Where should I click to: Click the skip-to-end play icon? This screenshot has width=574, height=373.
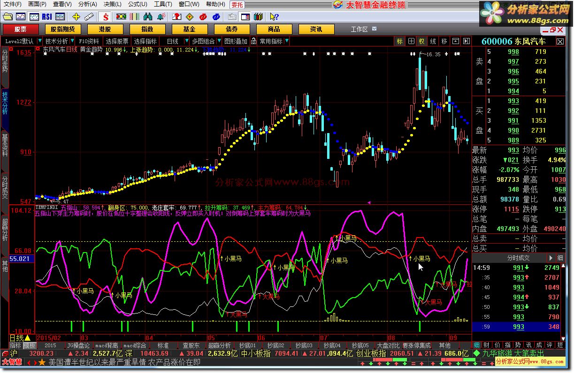tap(466, 41)
